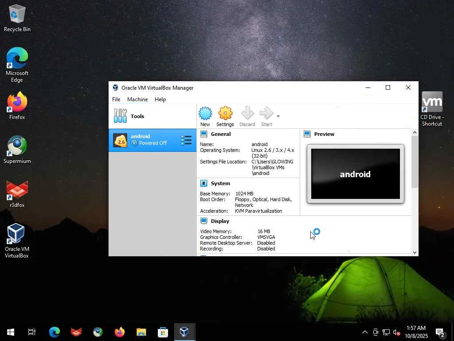Click the Display monitor icon
Image resolution: width=454 pixels, height=341 pixels.
coord(204,221)
